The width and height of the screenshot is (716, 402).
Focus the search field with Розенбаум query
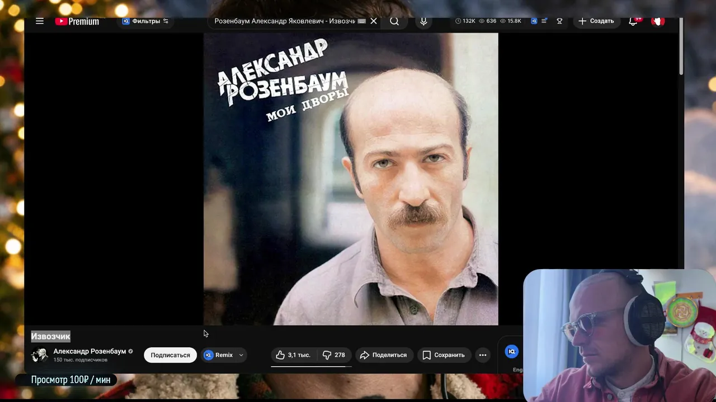pyautogui.click(x=285, y=21)
